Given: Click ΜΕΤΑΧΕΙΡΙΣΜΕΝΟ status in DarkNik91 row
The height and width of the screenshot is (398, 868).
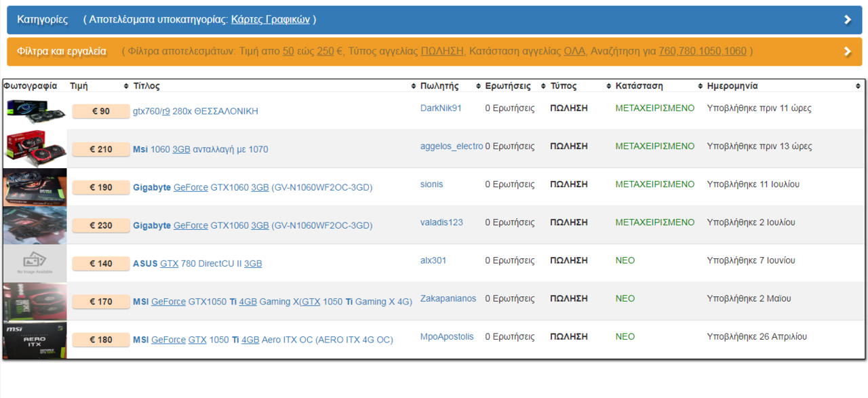Looking at the screenshot, I should (655, 108).
